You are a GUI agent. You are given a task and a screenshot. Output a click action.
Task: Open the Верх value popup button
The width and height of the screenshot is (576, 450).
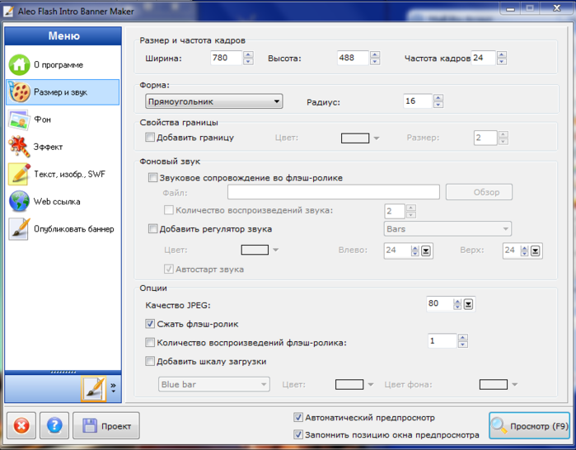pyautogui.click(x=536, y=251)
